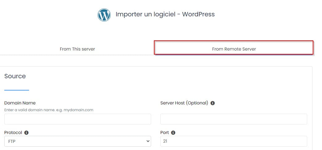Click the info icon next to Protocol

[26, 133]
